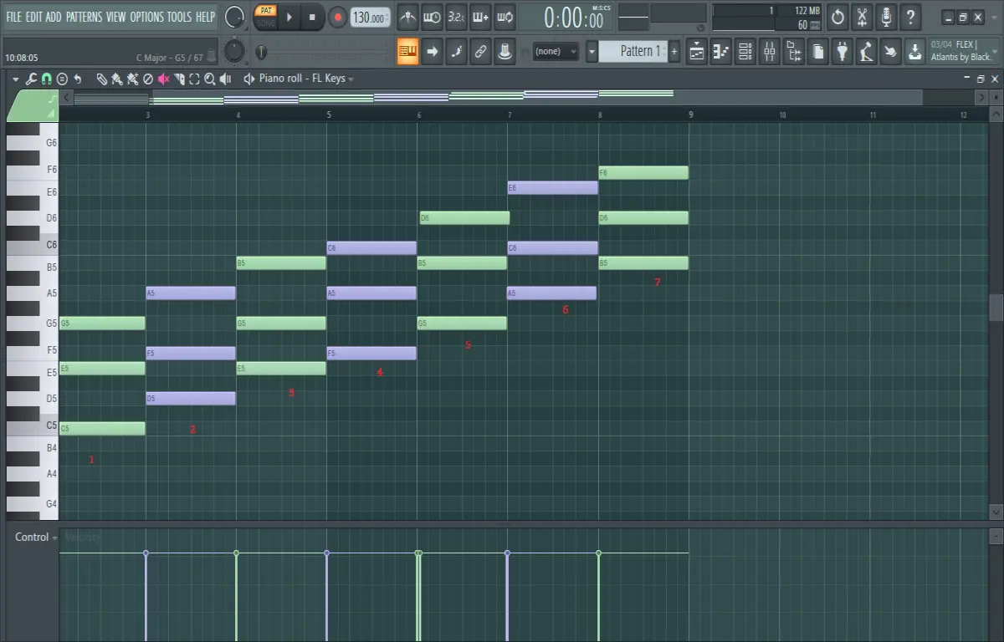The width and height of the screenshot is (1004, 642).
Task: Click the note/clip grouping stamp icon
Action: click(505, 52)
